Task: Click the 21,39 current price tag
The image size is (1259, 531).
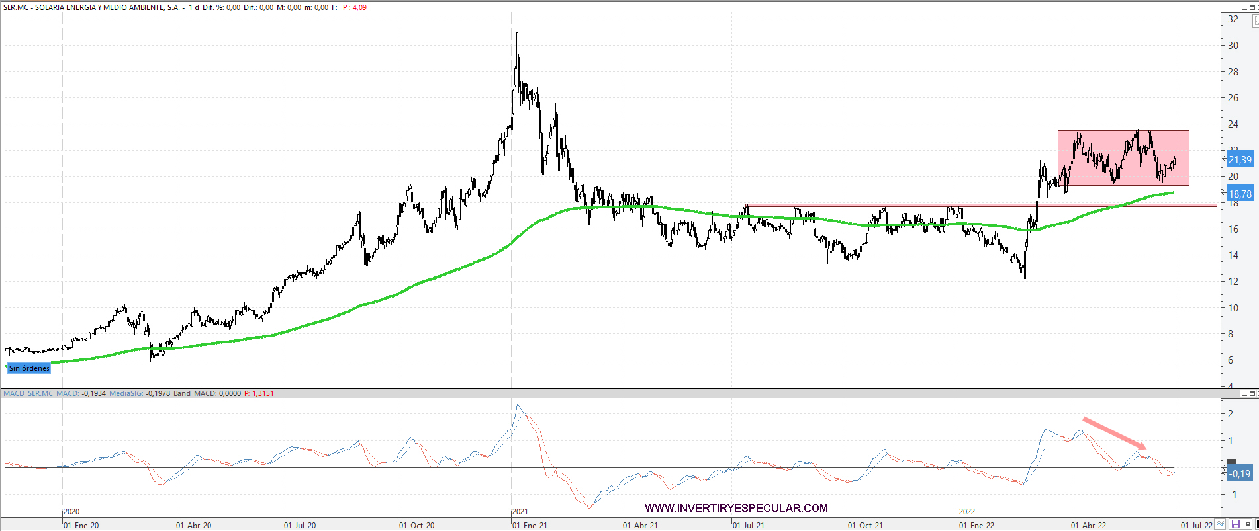Action: tap(1240, 159)
